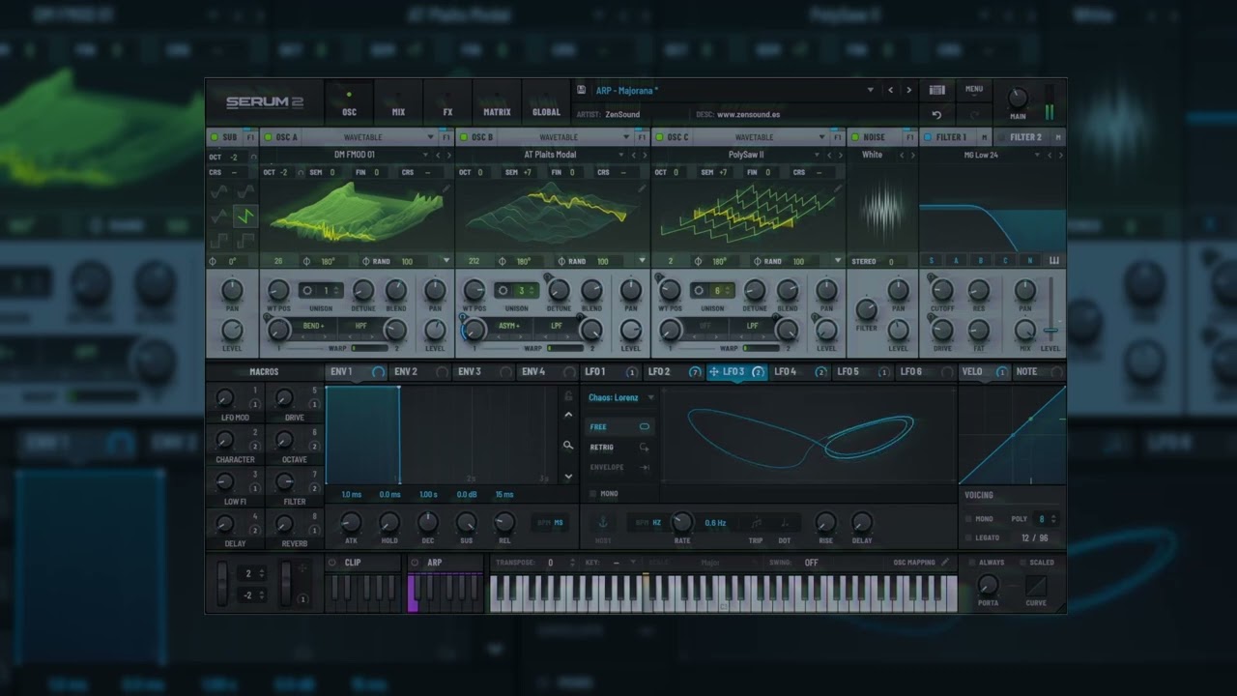The image size is (1237, 696).
Task: Next wavetable arrow for DM FMOD 01
Action: 447,155
